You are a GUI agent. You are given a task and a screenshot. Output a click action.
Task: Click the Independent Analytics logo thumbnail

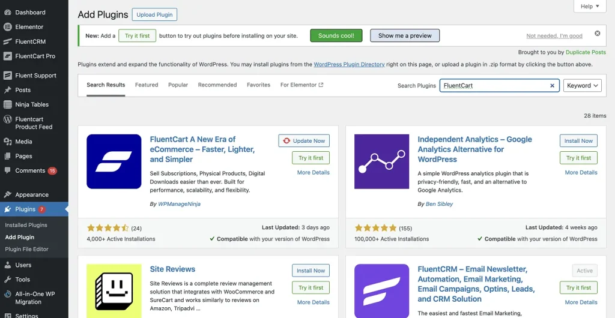pos(381,161)
